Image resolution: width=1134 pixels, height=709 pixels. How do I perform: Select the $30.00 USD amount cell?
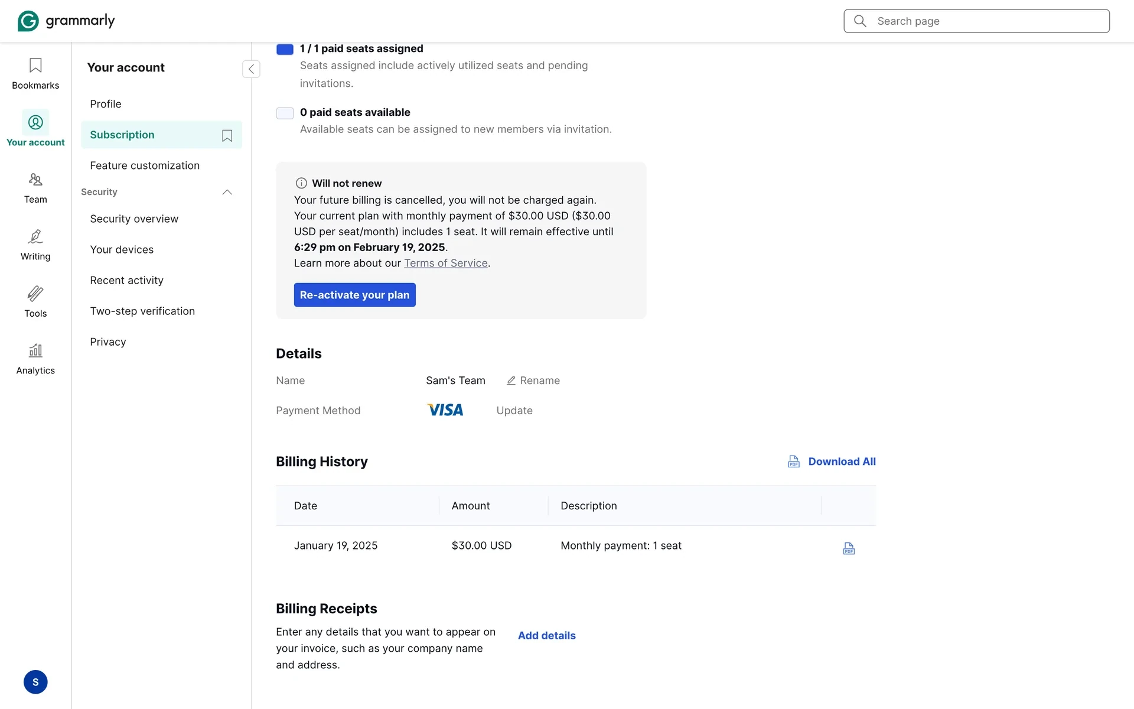coord(481,545)
